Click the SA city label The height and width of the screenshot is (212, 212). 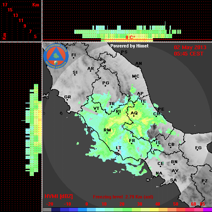[x=173, y=180]
